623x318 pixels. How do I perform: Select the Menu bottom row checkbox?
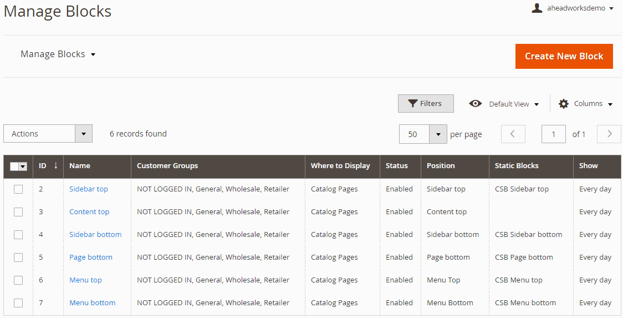tap(18, 303)
